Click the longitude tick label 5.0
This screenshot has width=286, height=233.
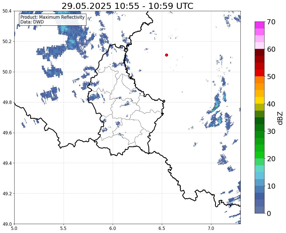click(14, 228)
